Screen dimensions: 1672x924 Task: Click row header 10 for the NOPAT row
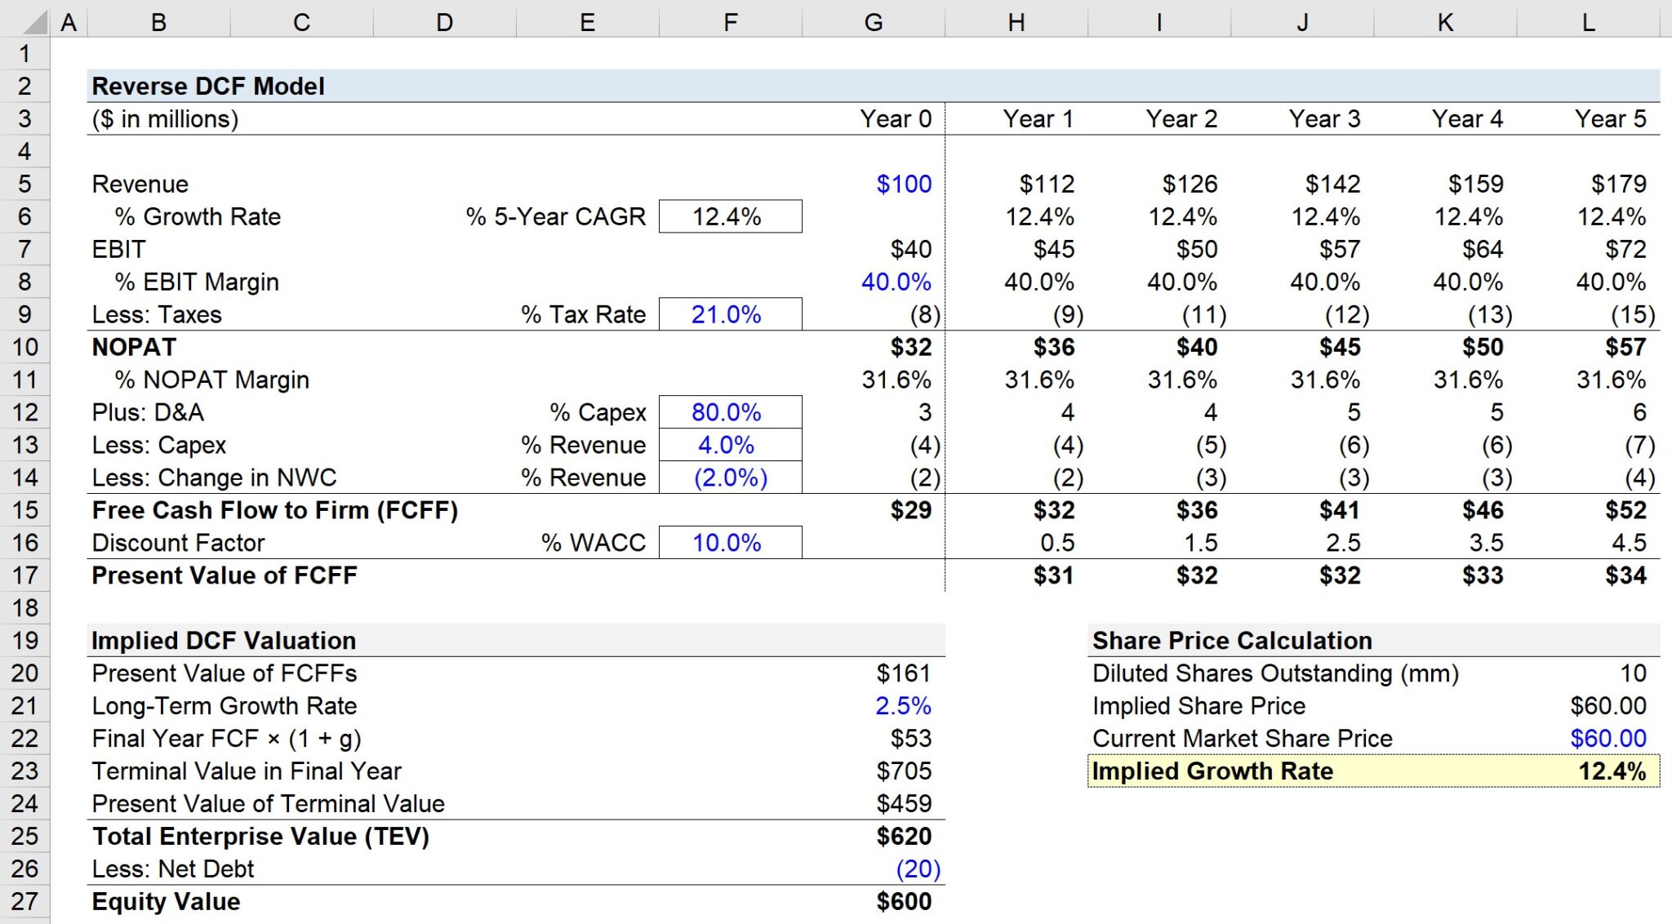tap(25, 346)
